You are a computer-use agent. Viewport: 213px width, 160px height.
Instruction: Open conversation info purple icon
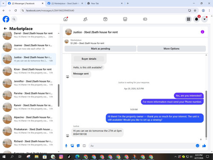tap(202, 32)
